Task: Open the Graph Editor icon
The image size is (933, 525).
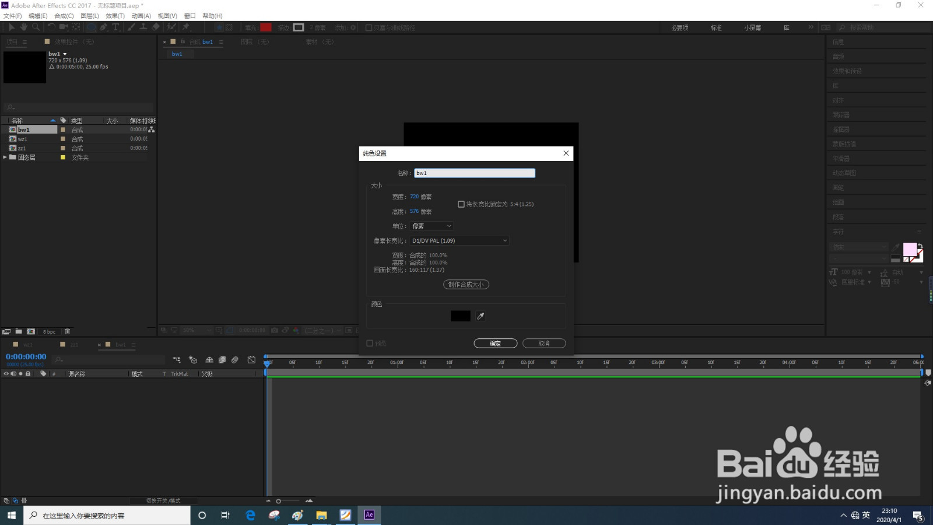Action: point(251,360)
